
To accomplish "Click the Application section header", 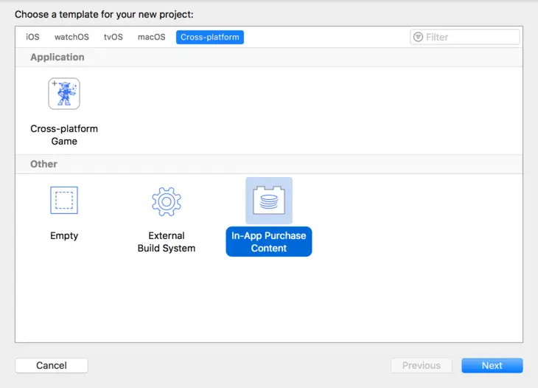I will 57,58.
